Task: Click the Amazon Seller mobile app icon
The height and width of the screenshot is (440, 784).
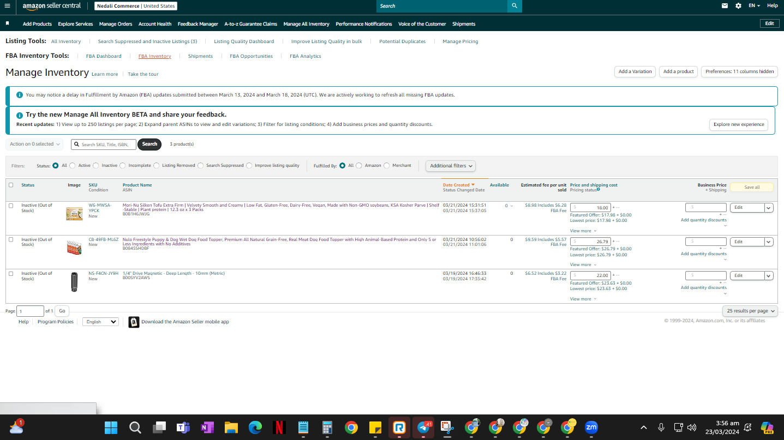Action: point(134,322)
